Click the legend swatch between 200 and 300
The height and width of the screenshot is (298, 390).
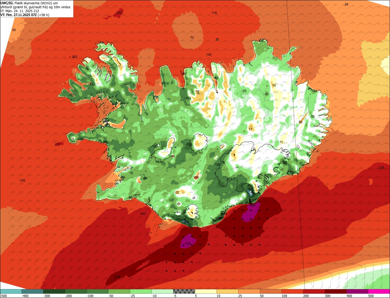coord(314,291)
